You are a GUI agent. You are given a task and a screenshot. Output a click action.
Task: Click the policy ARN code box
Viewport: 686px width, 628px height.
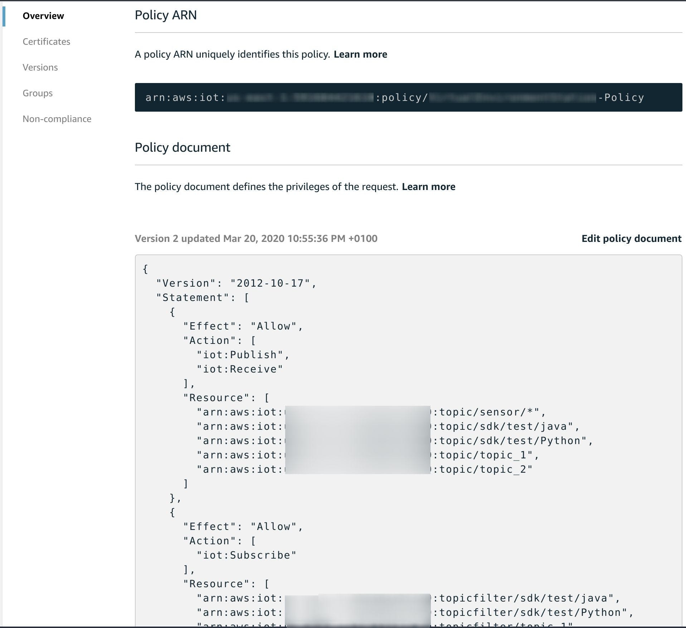tap(408, 97)
